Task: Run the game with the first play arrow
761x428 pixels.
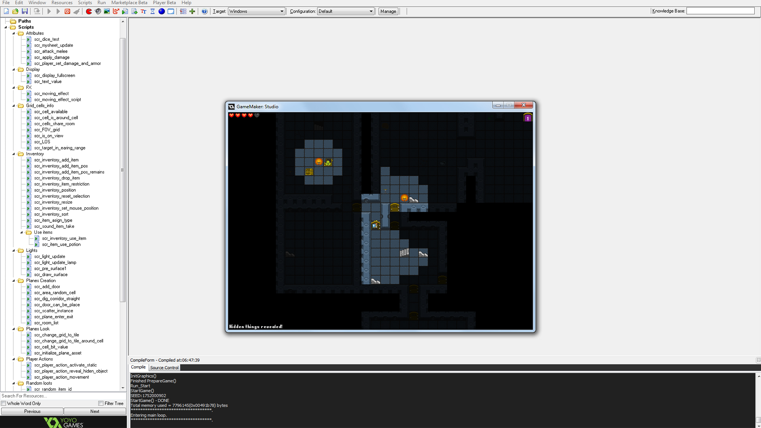Action: tap(49, 11)
